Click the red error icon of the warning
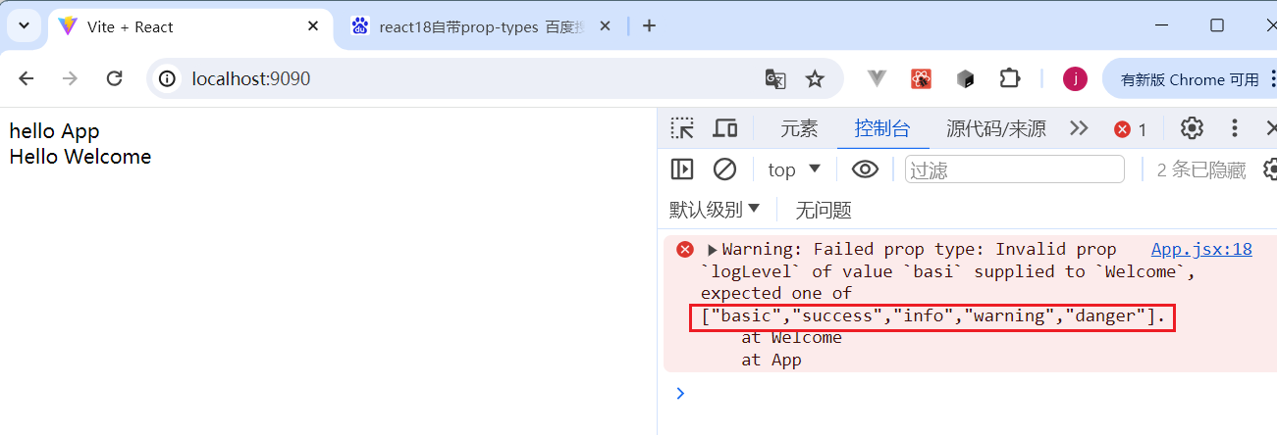 coord(685,249)
